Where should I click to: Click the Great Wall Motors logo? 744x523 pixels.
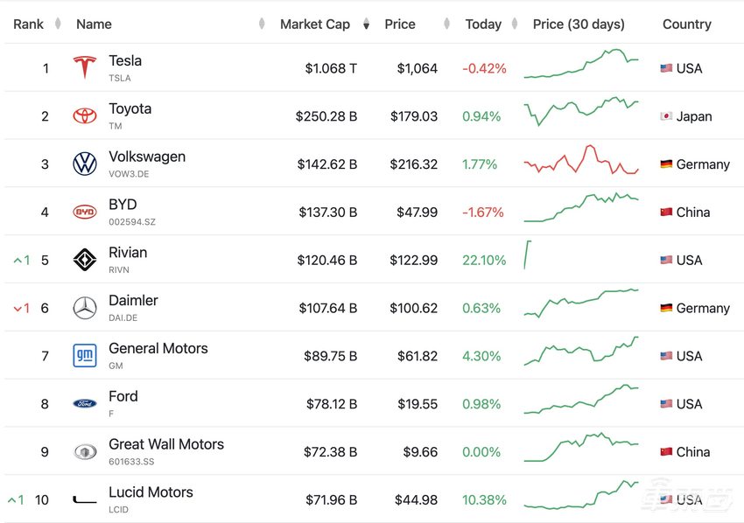pos(85,452)
